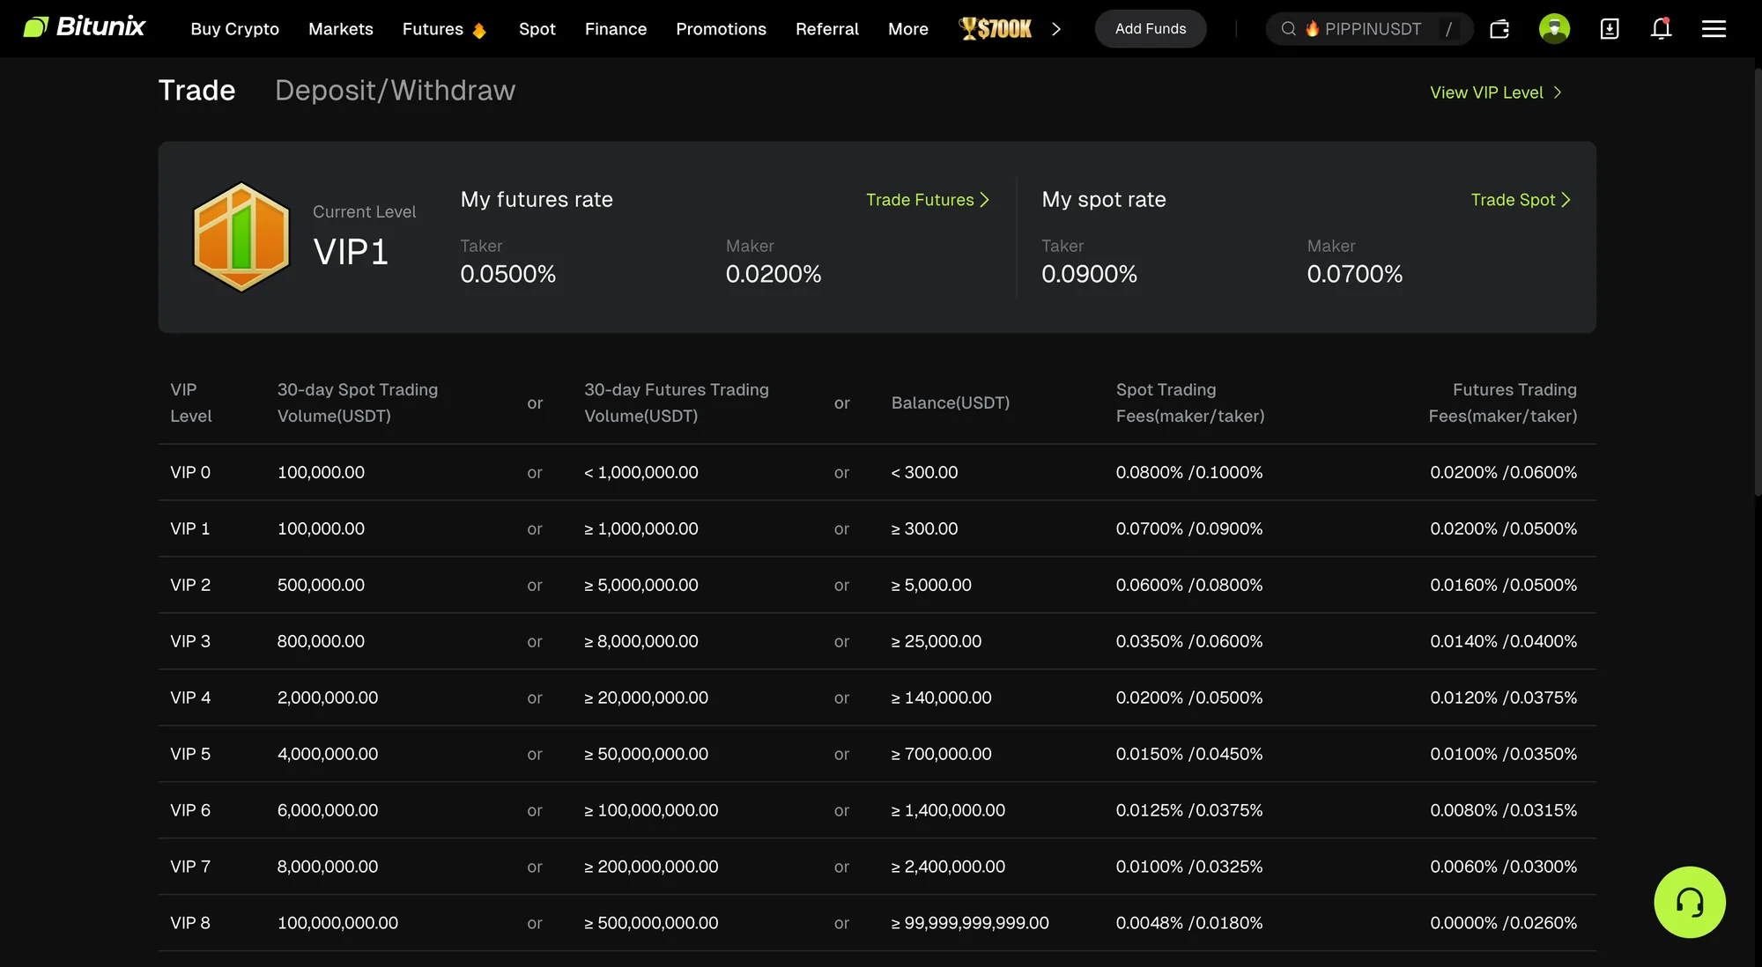Open the Spot menu item

tap(537, 29)
